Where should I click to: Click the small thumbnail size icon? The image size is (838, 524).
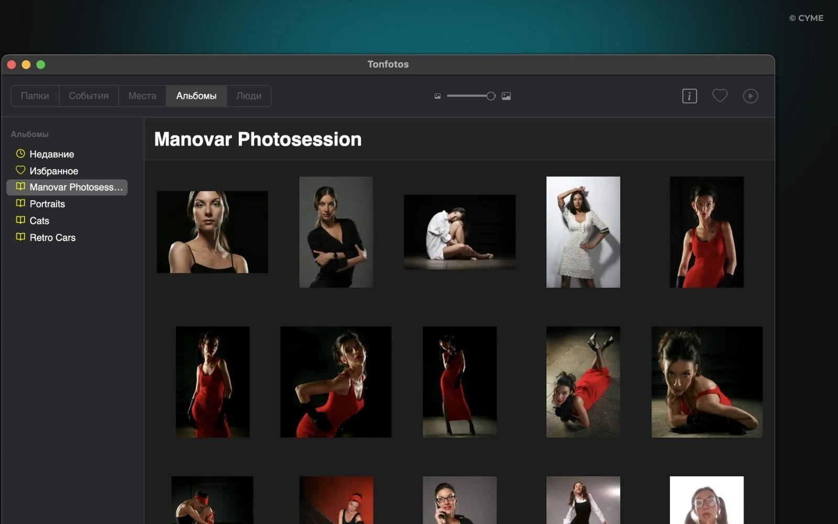(437, 96)
